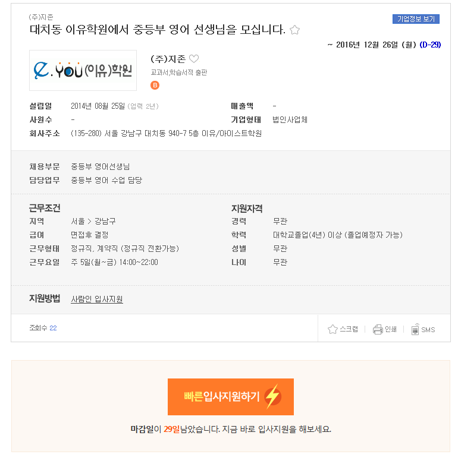458x467 pixels.
Task: Click the lightning bolt on the apply button
Action: point(273,396)
